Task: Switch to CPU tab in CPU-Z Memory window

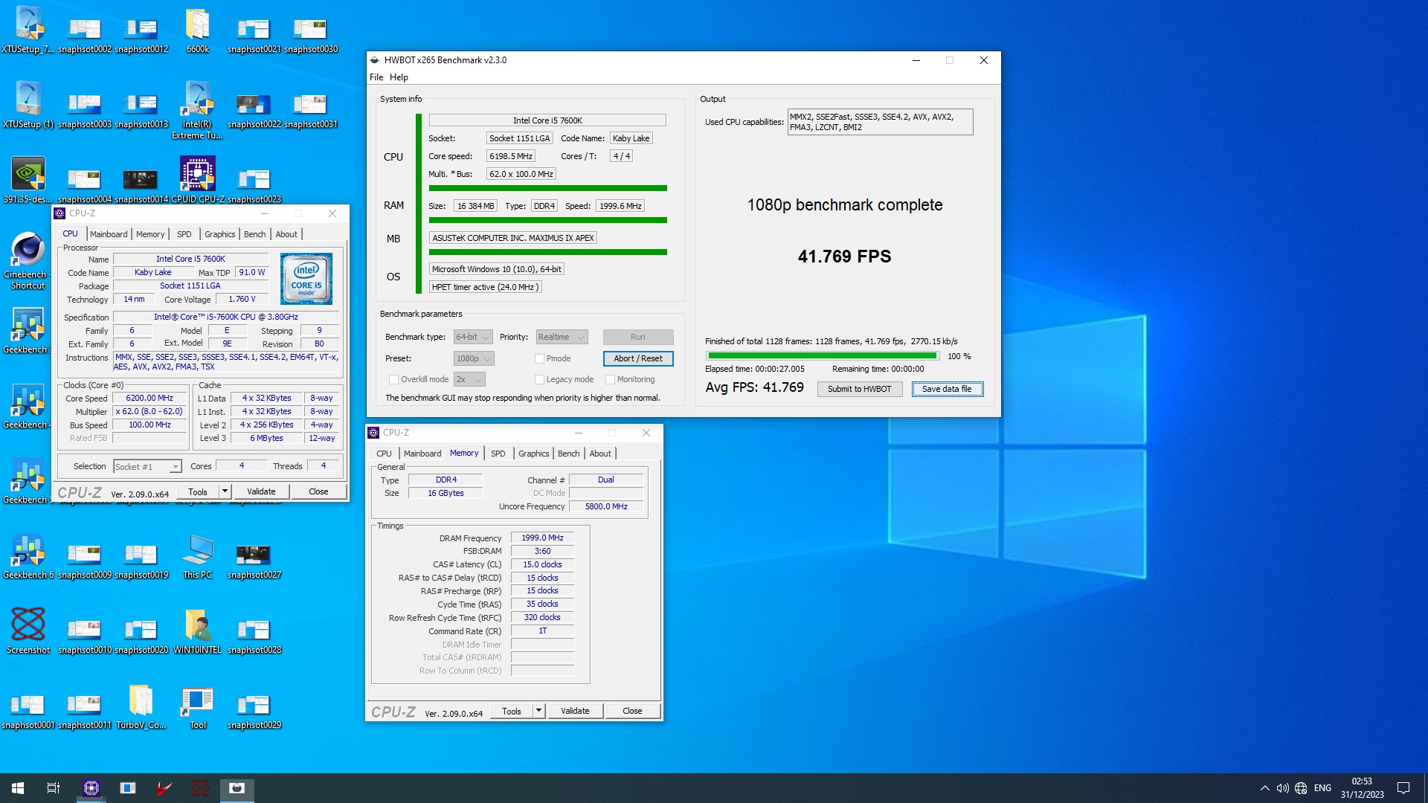Action: click(384, 454)
